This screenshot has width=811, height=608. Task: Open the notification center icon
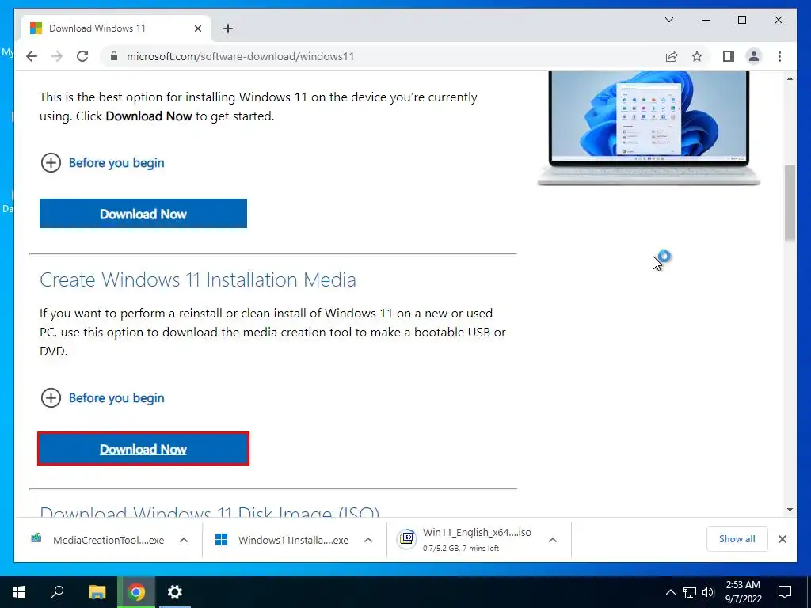(x=785, y=592)
